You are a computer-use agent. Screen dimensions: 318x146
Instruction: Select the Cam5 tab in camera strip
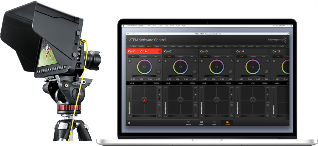[165, 46]
